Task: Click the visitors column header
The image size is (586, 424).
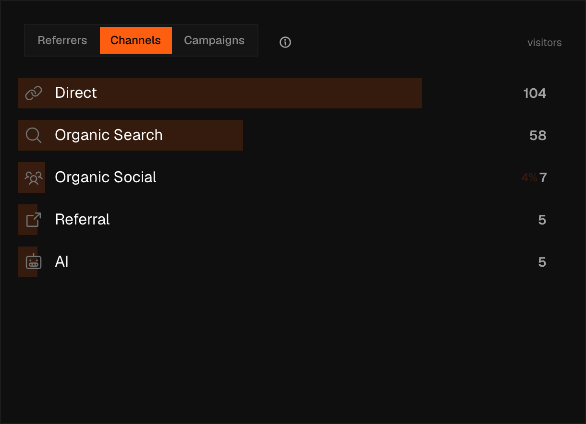Action: coord(545,43)
